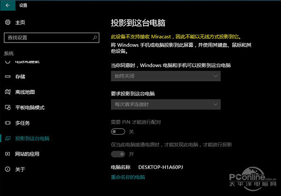This screenshot has height=196, width=281.
Task: Open 离线地图 via its map icon
Action: (x=7, y=92)
